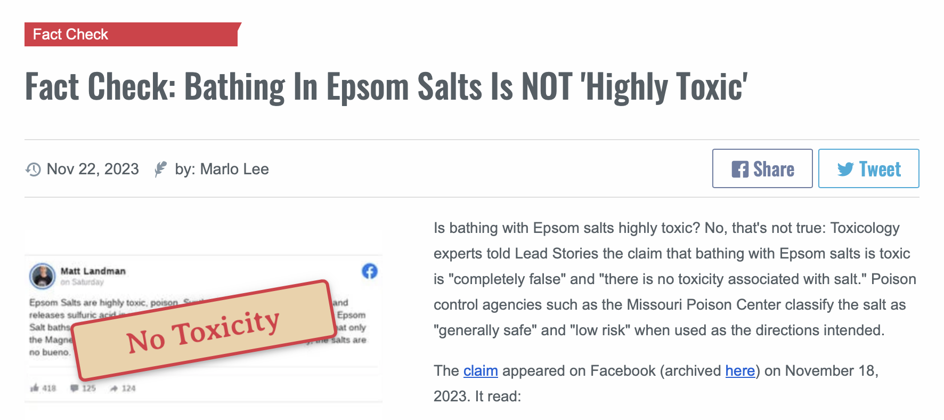Click the Twitter Tweet button
944x420 pixels.
pos(868,168)
